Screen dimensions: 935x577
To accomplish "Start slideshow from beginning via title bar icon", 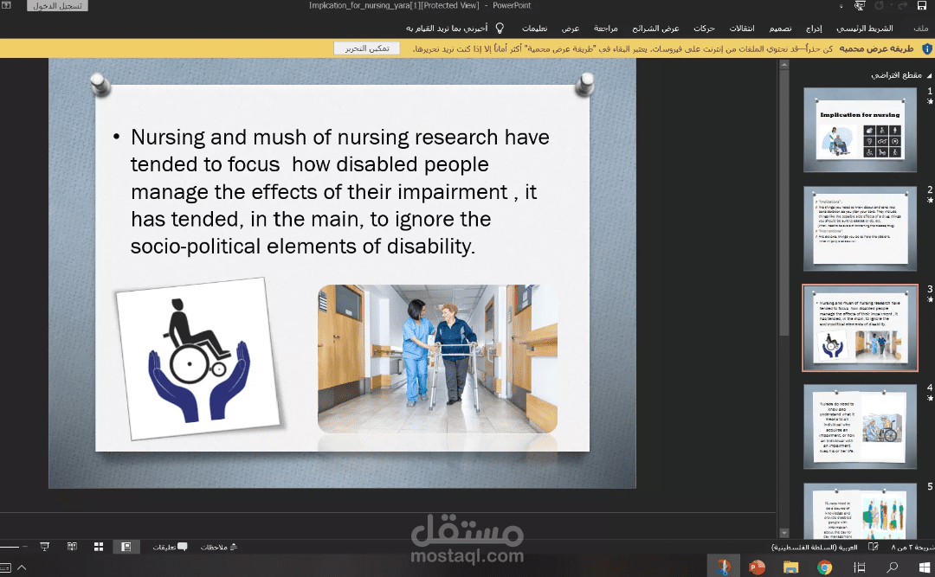I will [x=860, y=6].
